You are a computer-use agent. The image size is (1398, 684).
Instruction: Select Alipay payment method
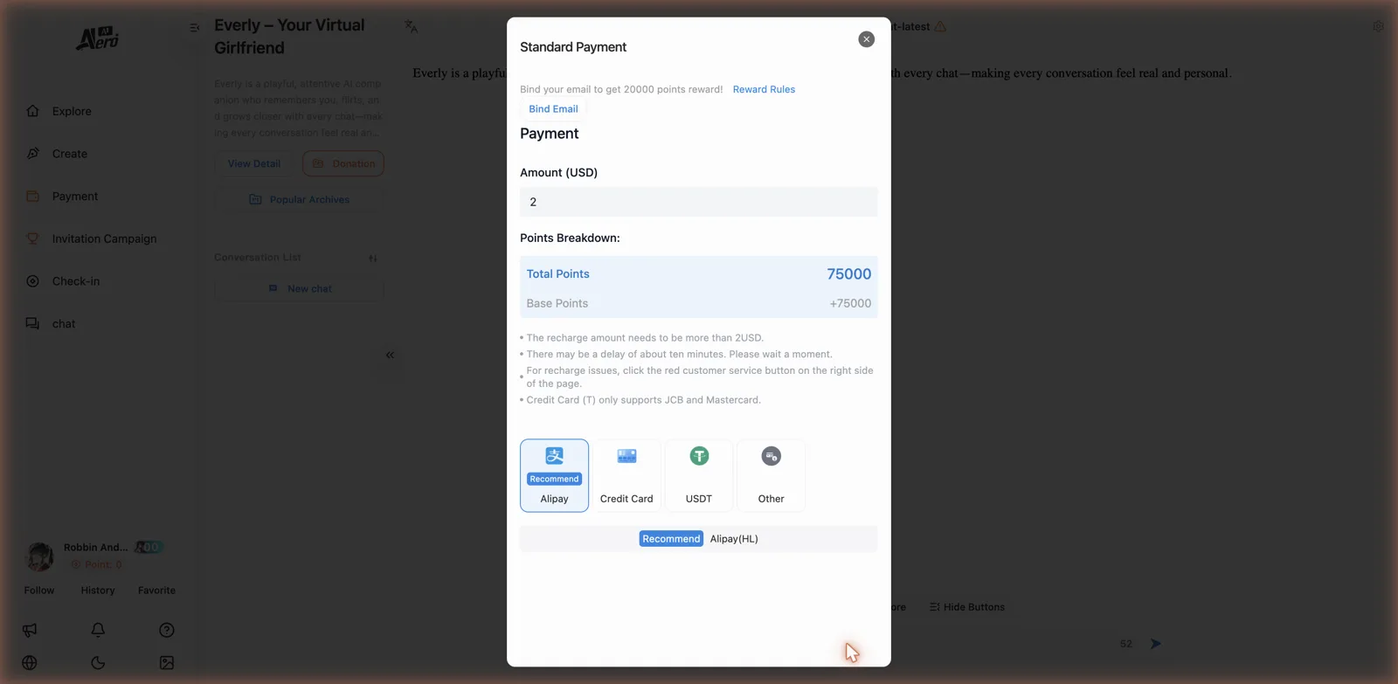(554, 475)
